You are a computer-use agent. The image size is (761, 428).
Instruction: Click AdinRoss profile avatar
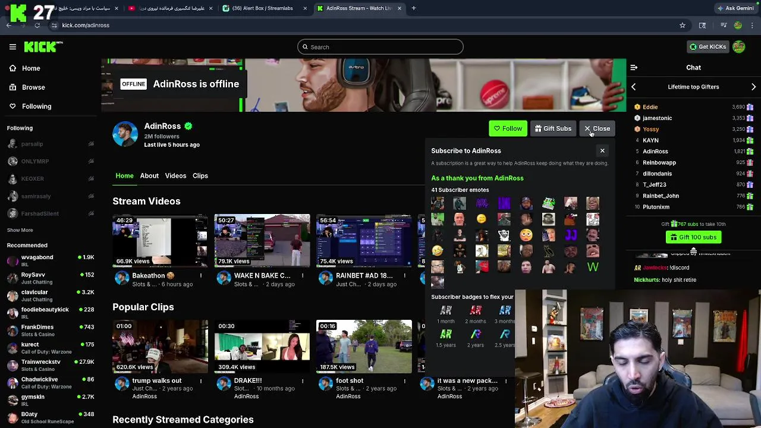[125, 134]
